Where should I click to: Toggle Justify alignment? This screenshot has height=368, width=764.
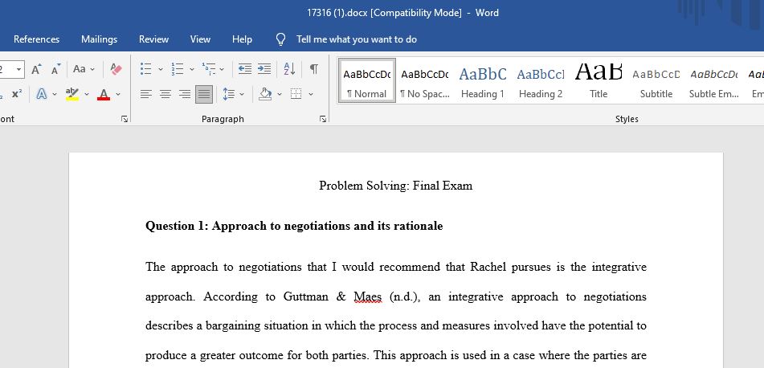click(204, 94)
